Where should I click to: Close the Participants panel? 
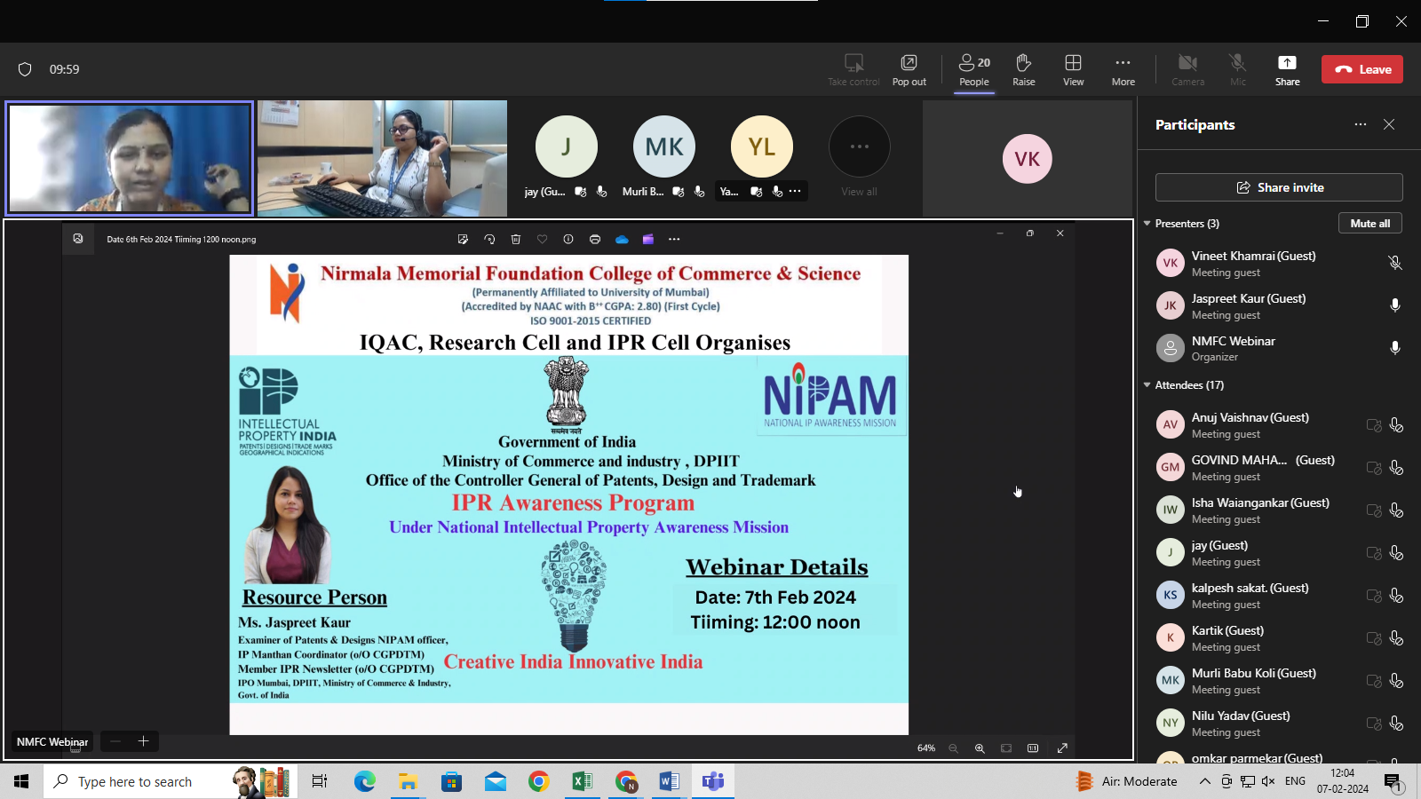tap(1389, 125)
